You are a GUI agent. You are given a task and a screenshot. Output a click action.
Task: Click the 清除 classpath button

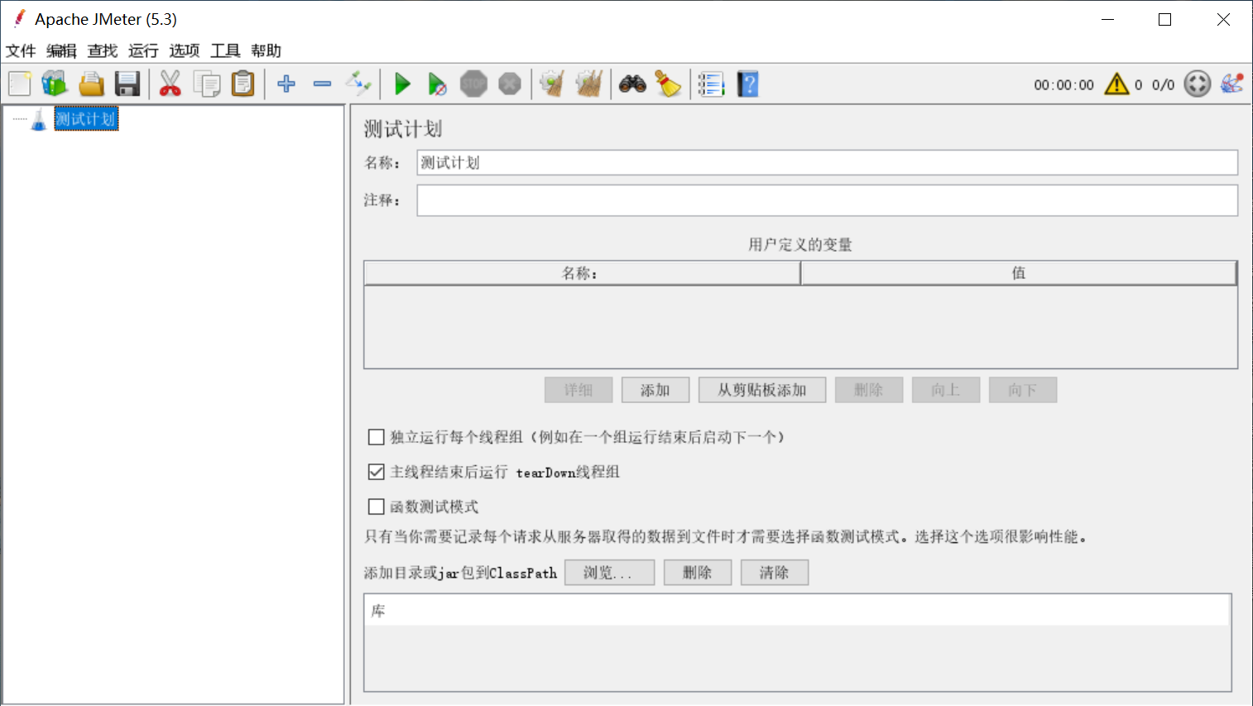[x=775, y=573]
